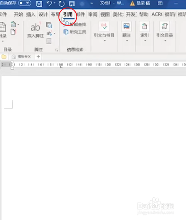Click the 索引 icon
186x220 pixels.
point(144,26)
